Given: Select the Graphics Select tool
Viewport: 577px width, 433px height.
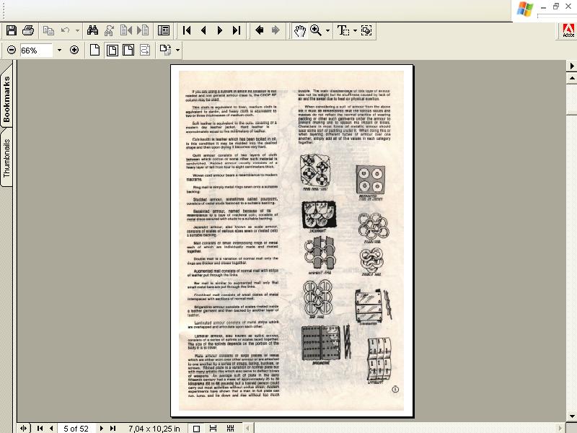Looking at the screenshot, I should point(366,30).
